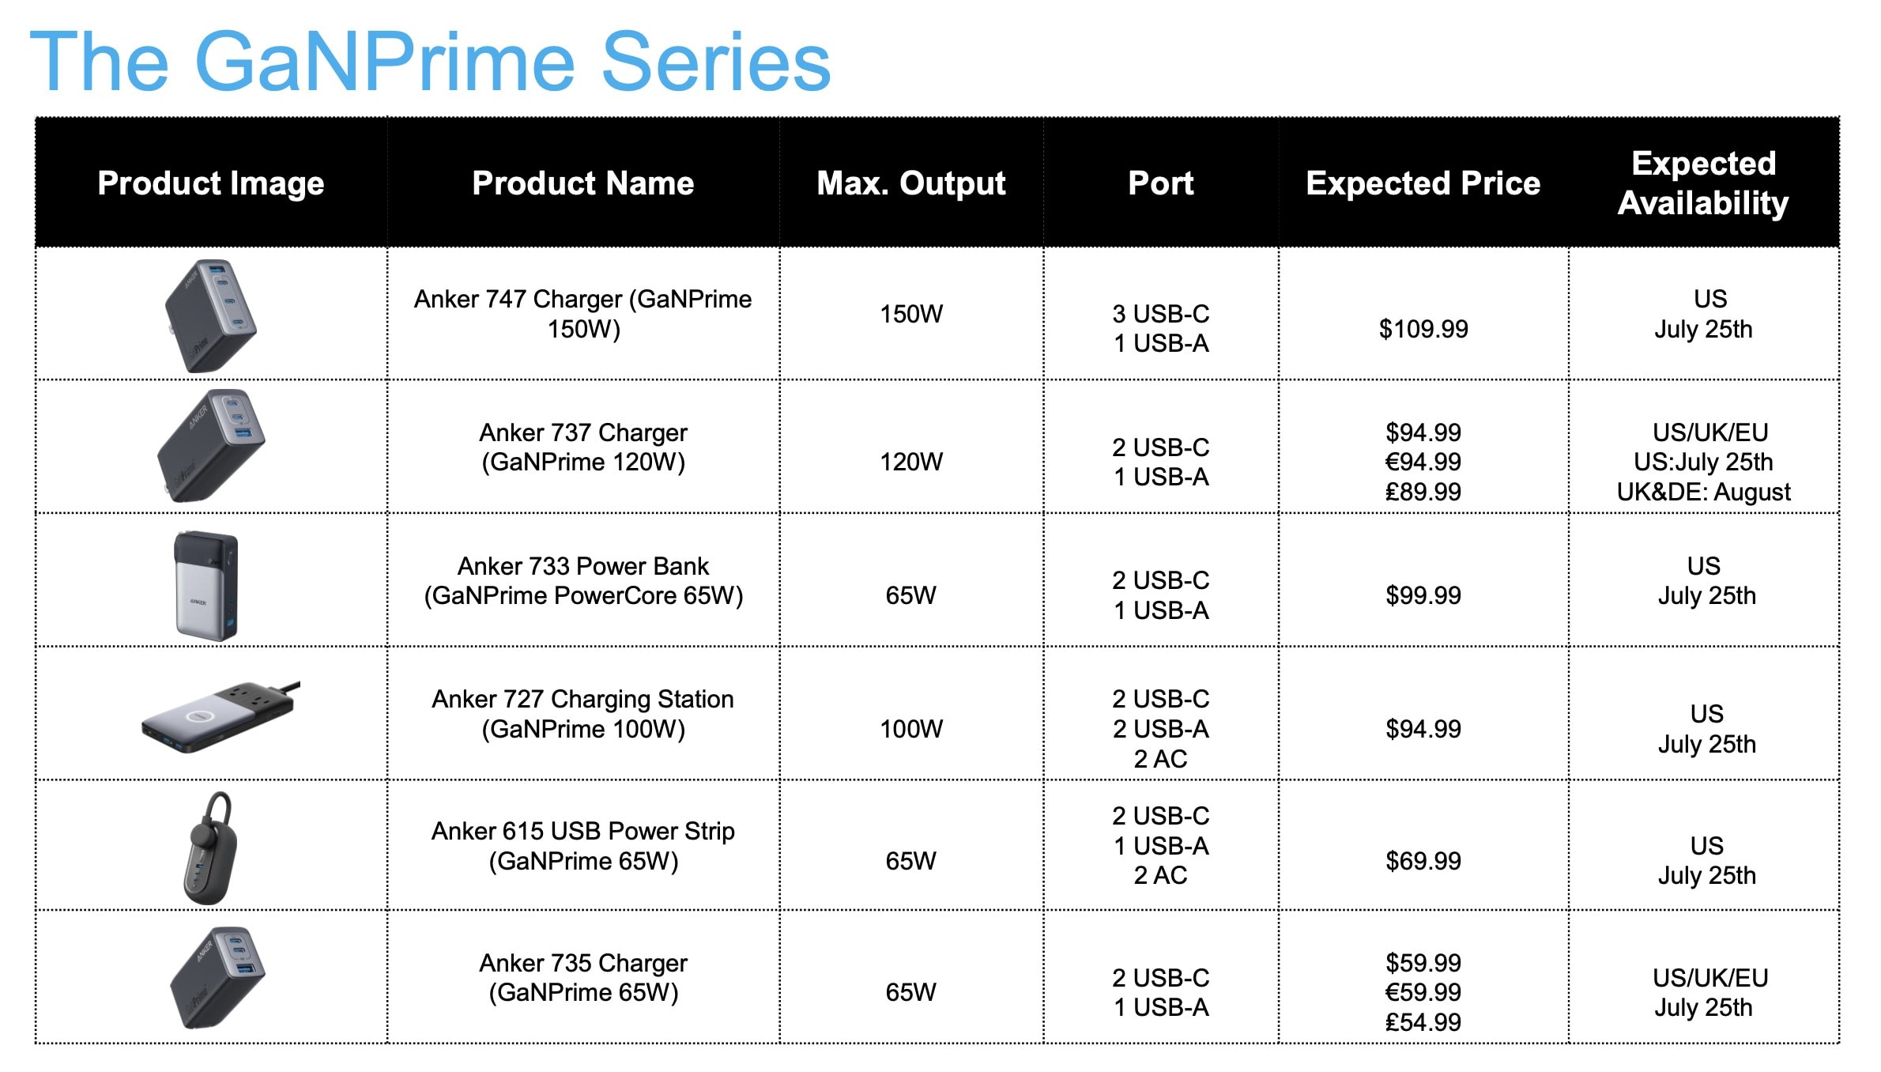Click the Anker 727 Charging Station image
Screen dimensions: 1881x1072
(221, 717)
